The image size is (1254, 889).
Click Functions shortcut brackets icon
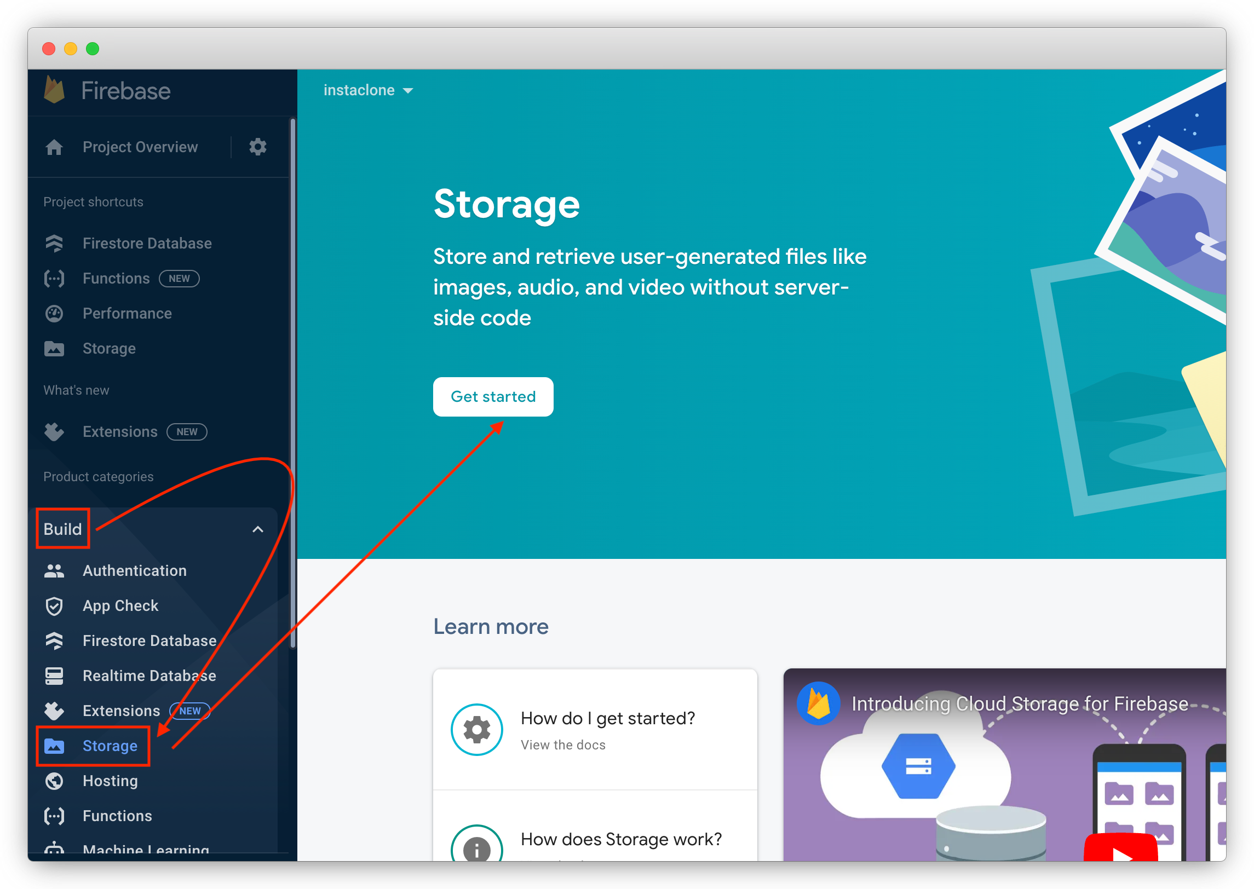(x=54, y=279)
